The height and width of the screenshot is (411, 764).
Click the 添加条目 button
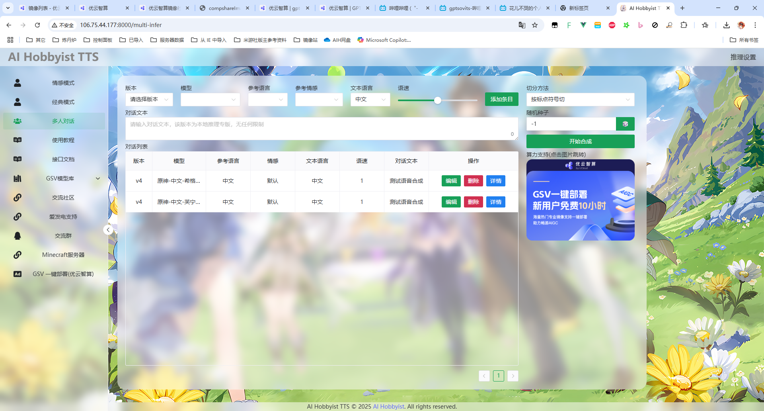(x=501, y=99)
